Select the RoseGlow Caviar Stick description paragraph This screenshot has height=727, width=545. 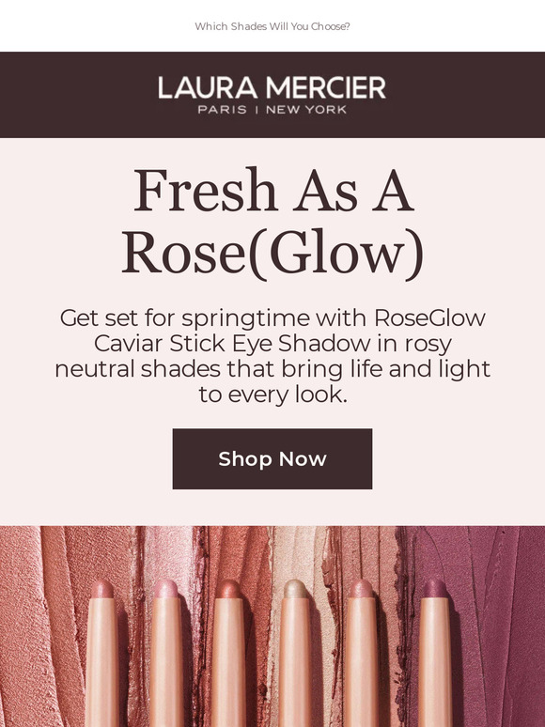[x=272, y=356]
